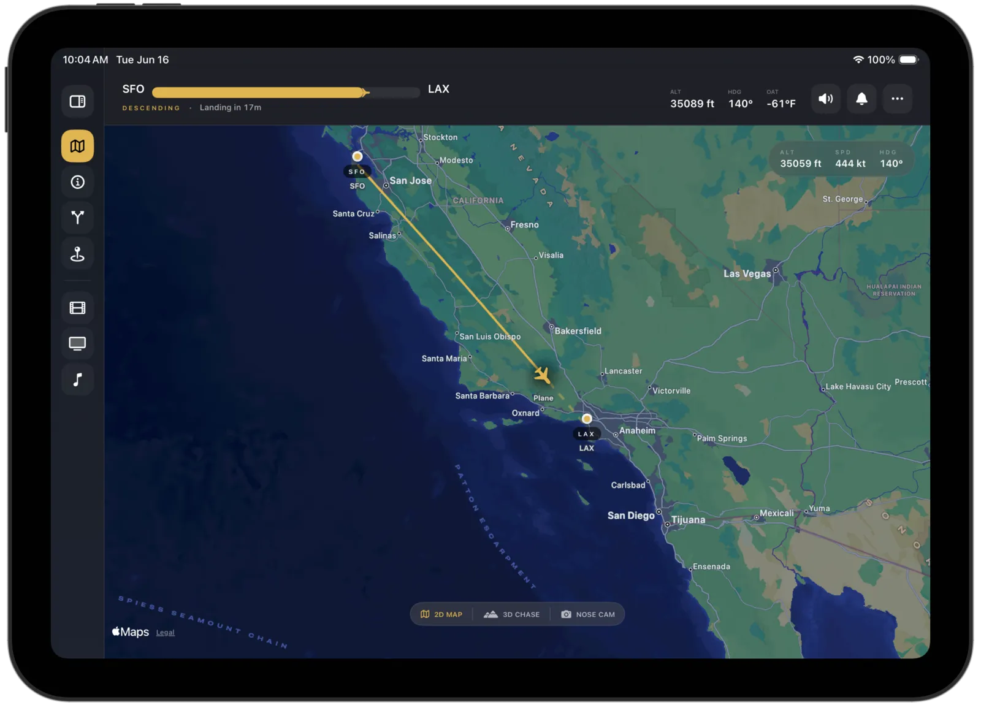Open the more options ellipsis
The height and width of the screenshot is (713, 981).
click(x=897, y=99)
